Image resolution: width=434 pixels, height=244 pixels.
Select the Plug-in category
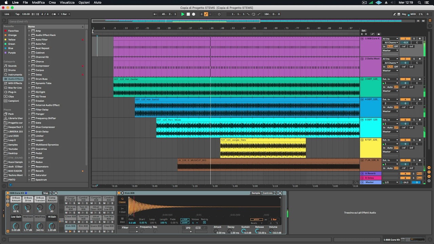coord(12,92)
